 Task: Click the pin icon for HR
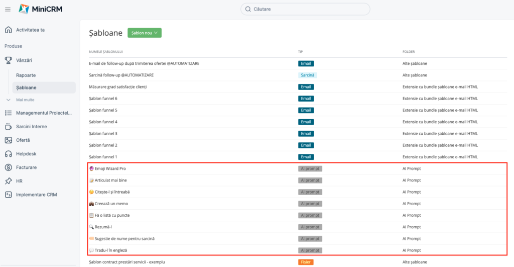pyautogui.click(x=9, y=181)
